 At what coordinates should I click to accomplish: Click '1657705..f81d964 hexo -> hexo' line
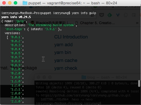[x=67, y=100]
